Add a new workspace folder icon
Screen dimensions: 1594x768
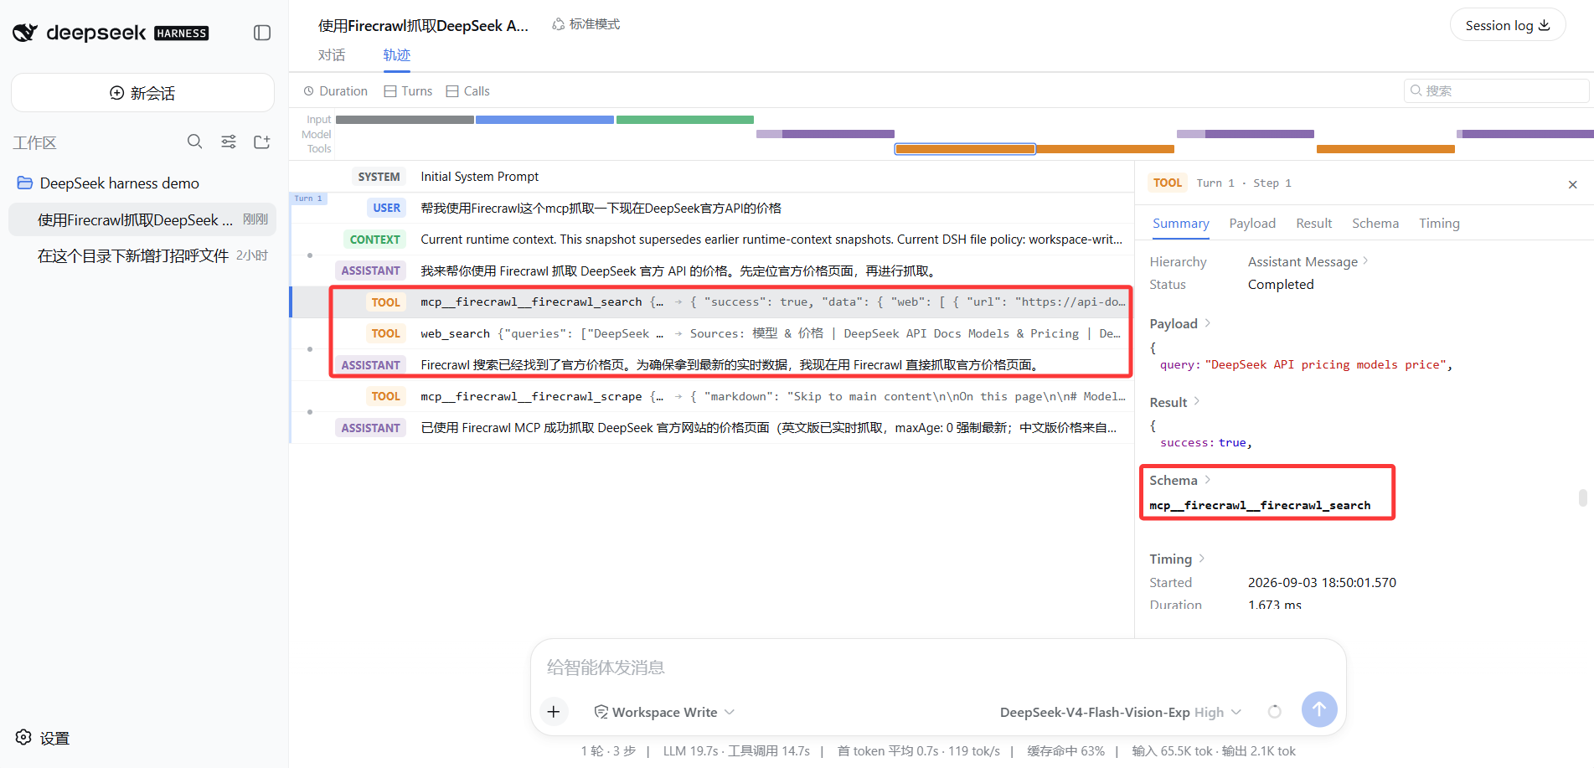pos(262,142)
